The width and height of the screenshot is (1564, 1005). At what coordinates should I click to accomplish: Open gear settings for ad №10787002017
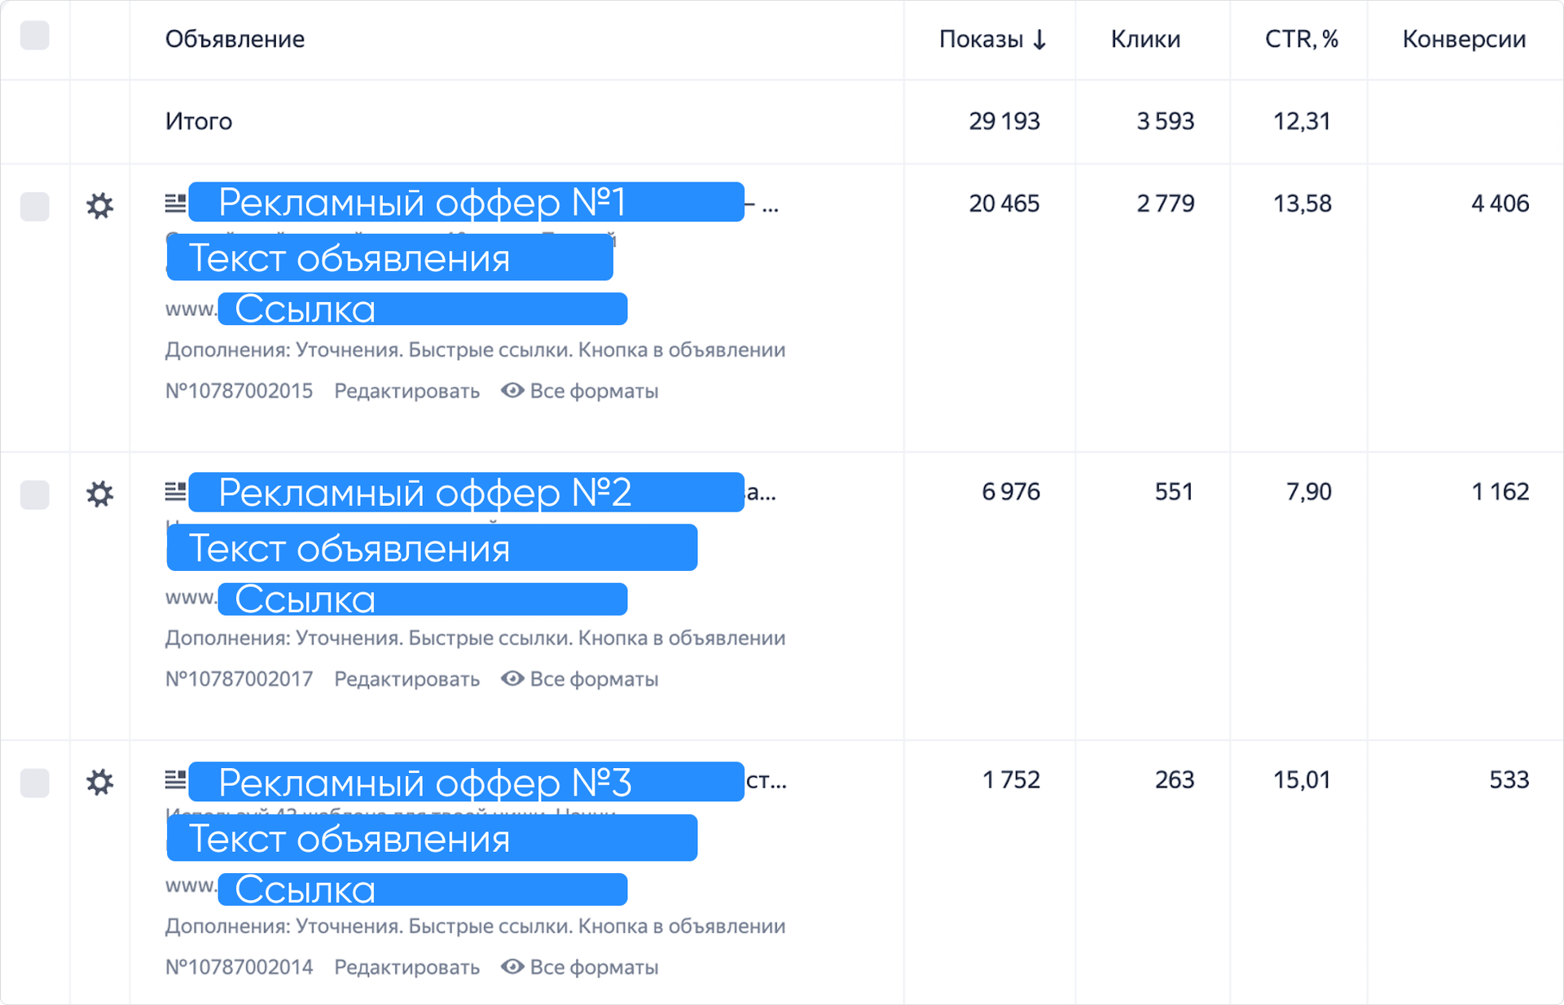tap(99, 494)
